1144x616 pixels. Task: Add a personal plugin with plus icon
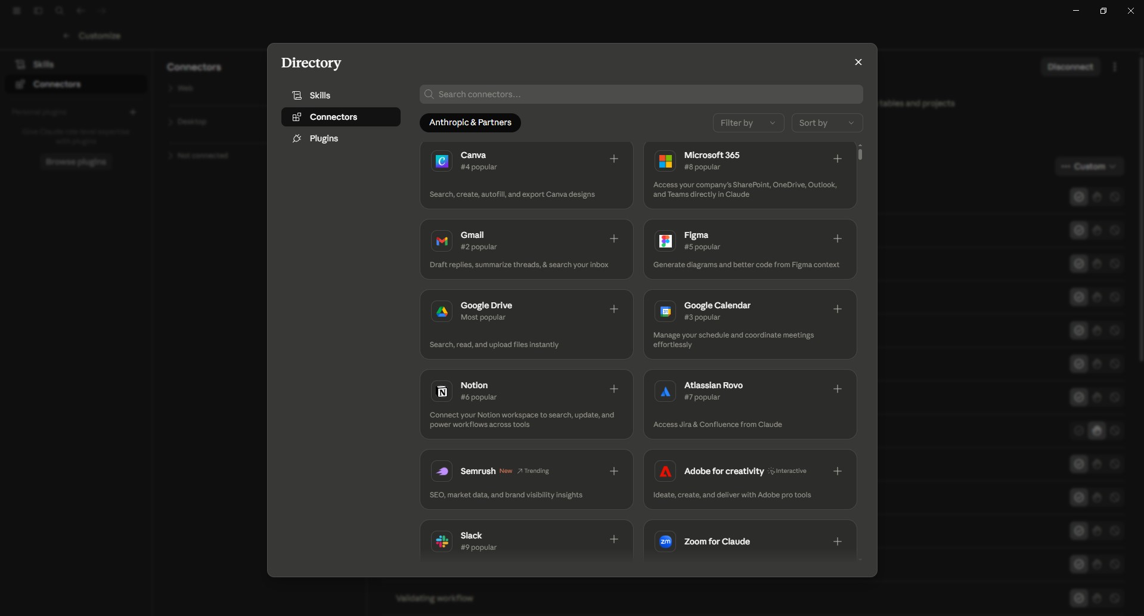click(x=133, y=112)
